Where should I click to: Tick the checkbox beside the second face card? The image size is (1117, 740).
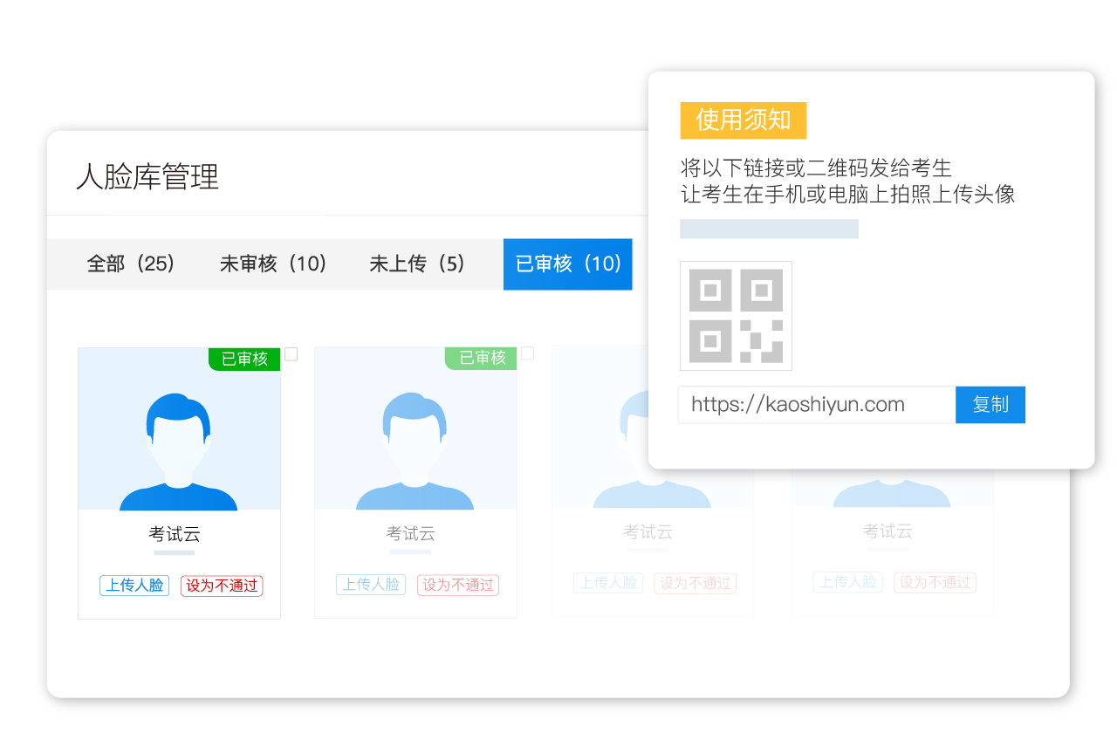pyautogui.click(x=528, y=353)
